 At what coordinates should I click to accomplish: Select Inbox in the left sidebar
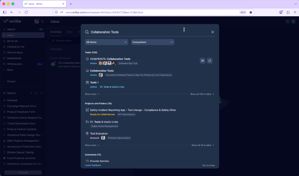[x=23, y=35]
